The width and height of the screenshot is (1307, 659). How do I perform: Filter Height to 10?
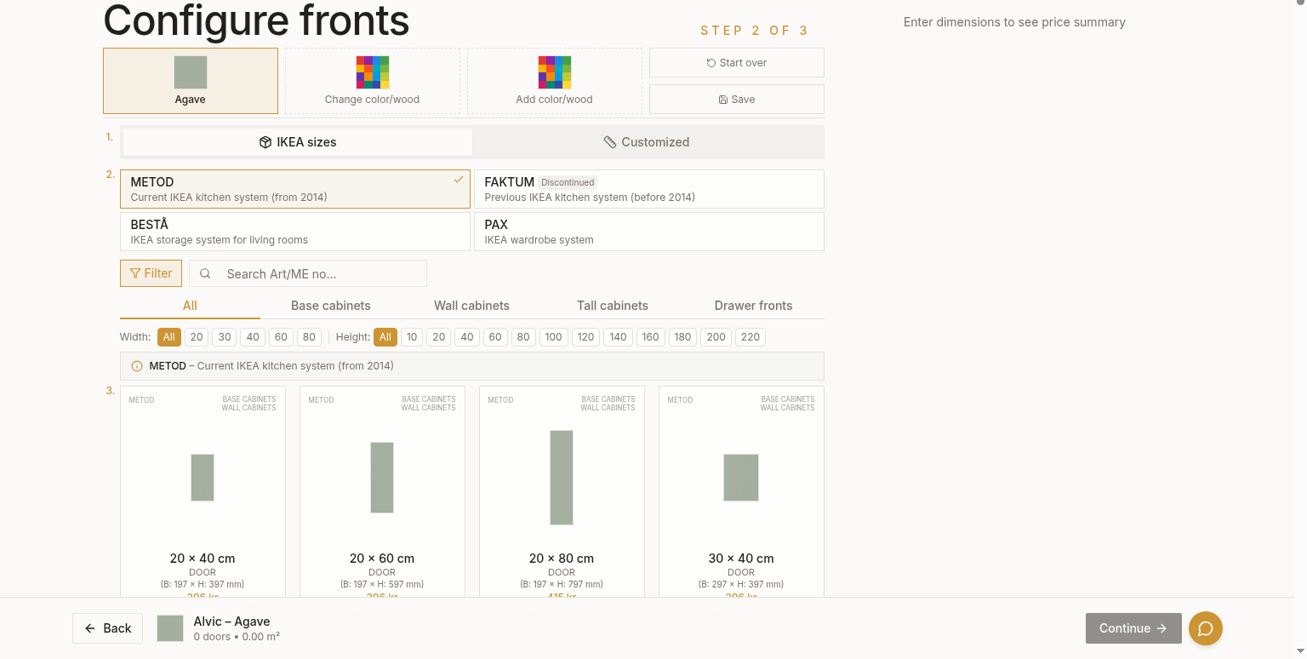pos(412,337)
